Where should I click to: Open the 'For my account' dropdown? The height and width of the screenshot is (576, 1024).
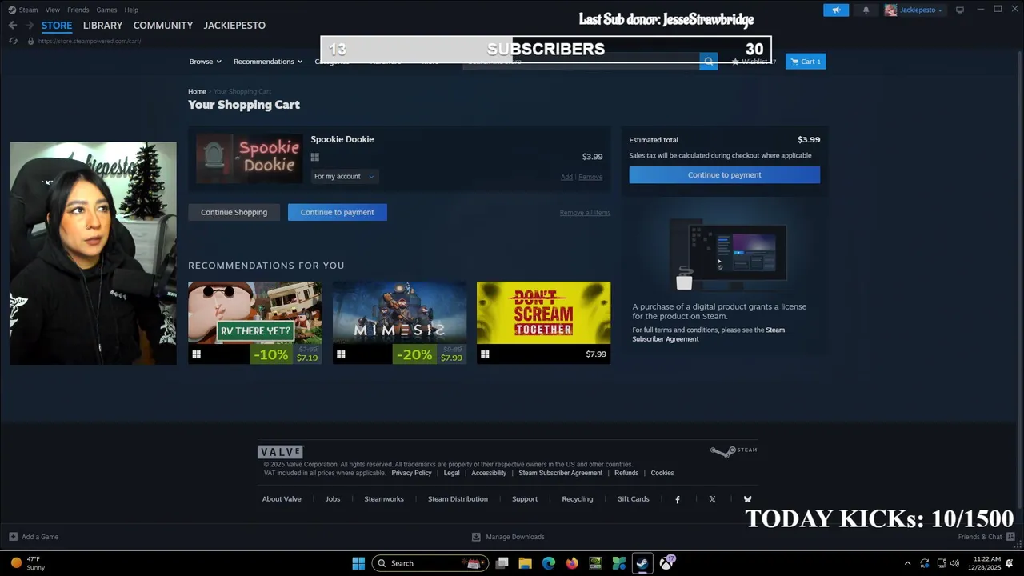click(344, 176)
